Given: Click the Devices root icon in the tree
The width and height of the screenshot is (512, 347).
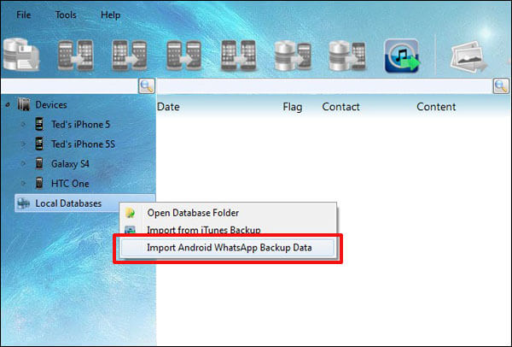Looking at the screenshot, I should click(x=24, y=105).
